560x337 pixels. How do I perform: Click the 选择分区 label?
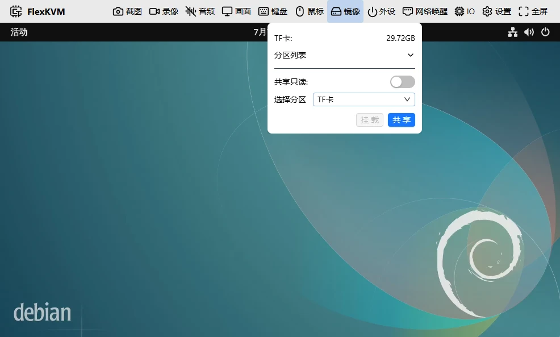[x=290, y=99]
